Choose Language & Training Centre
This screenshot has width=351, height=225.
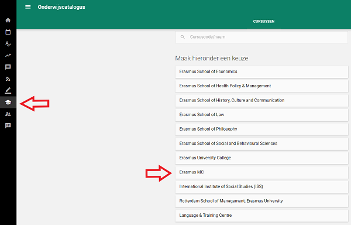coord(261,216)
